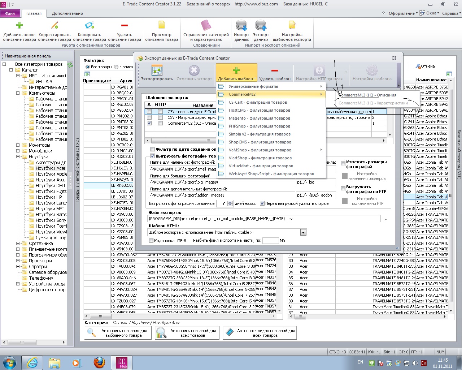
Task: Uncheck the A checkbox in CommerceML2 (1C) row
Action: [x=149, y=123]
